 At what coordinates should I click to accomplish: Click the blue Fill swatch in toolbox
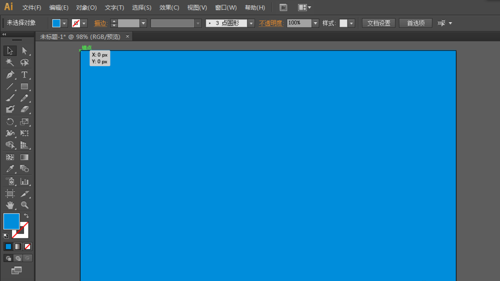11,221
